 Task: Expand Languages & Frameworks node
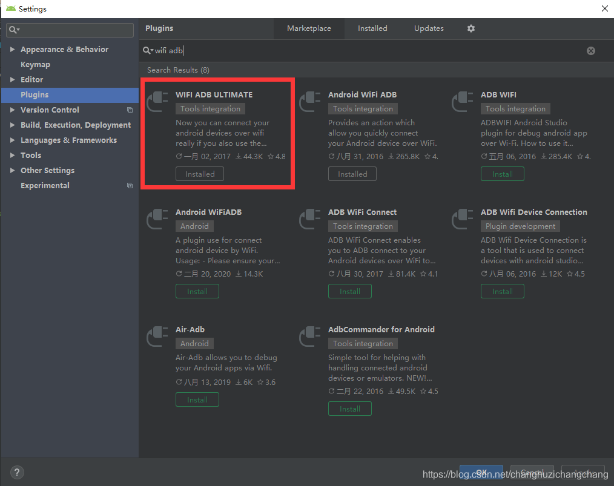click(12, 140)
